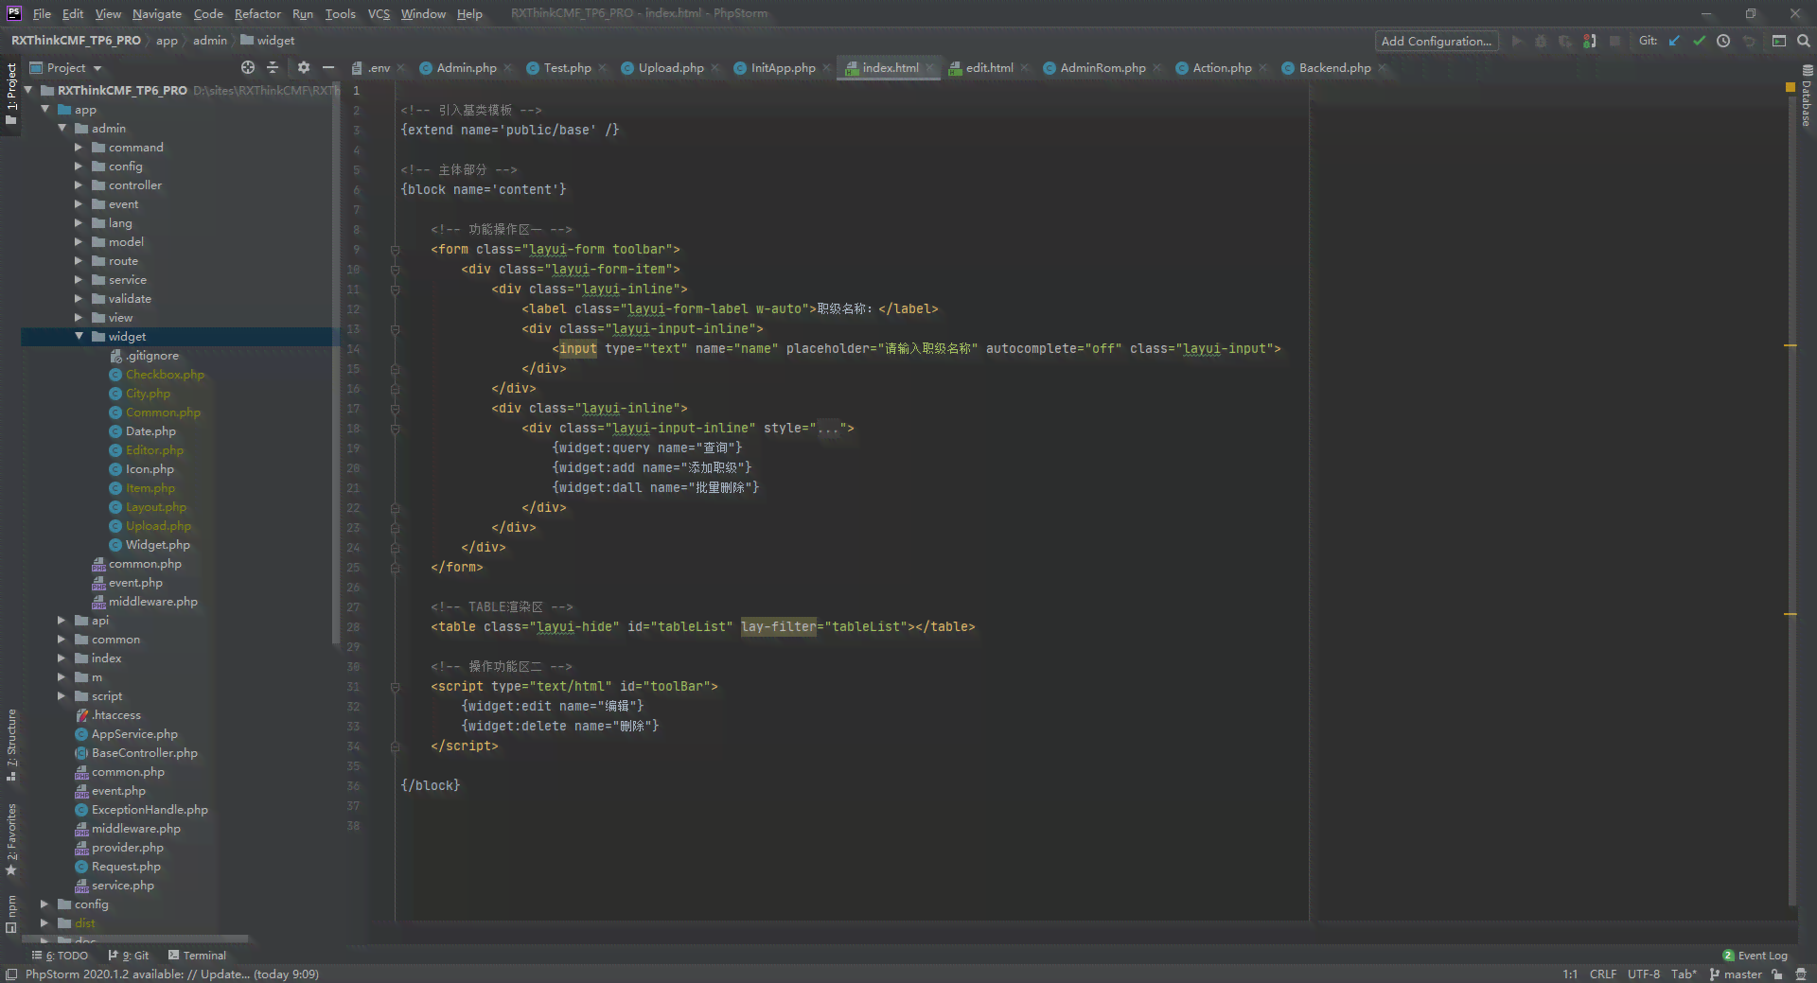This screenshot has width=1817, height=983.
Task: Click the Stop square icon in toolbar
Action: 1615,41
